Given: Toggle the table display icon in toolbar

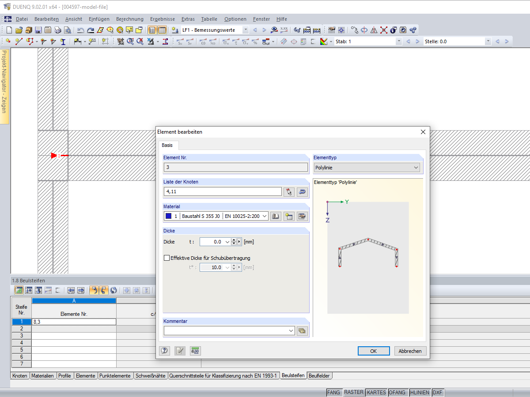Looking at the screenshot, I should (162, 30).
